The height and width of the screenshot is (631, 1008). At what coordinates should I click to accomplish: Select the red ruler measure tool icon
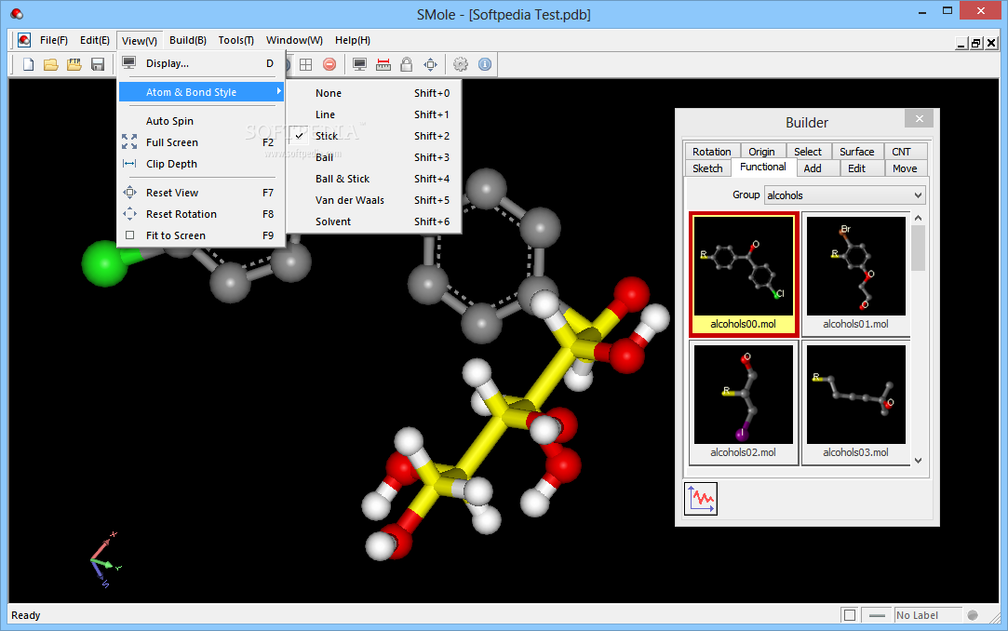pyautogui.click(x=383, y=64)
